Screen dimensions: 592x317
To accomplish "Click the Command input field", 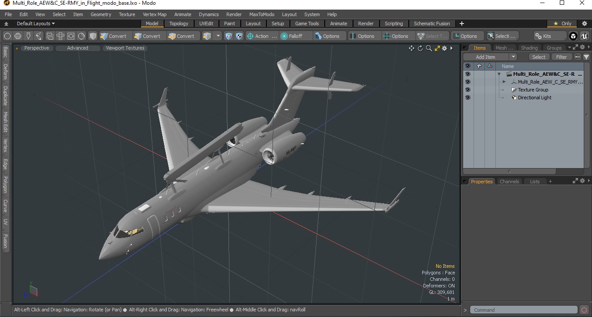I will (x=525, y=310).
